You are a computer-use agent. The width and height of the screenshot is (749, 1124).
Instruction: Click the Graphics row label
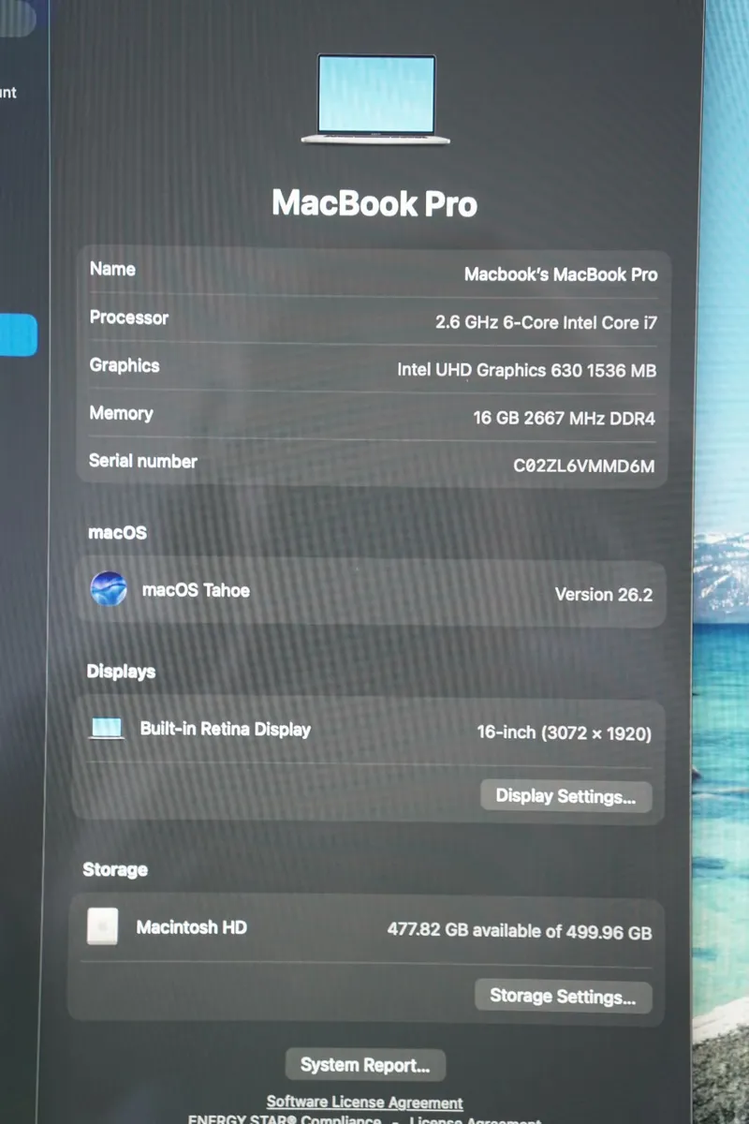point(125,365)
